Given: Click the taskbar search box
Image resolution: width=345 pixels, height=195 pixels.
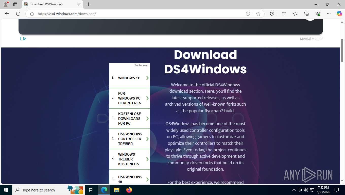Looking at the screenshot, I should point(48,190).
